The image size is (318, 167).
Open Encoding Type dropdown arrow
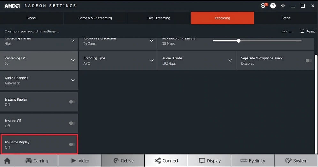click(151, 60)
